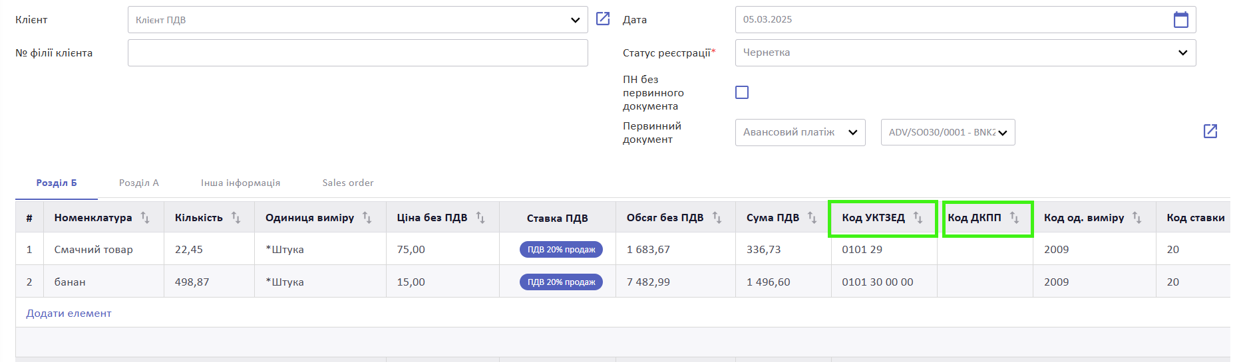Sort by Ціна без ПДВ arrows

[480, 218]
